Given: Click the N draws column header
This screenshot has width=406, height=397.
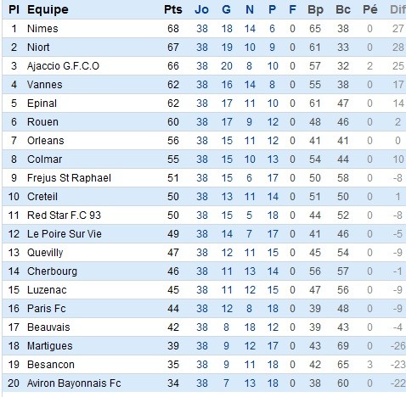Looking at the screenshot, I should [x=250, y=9].
